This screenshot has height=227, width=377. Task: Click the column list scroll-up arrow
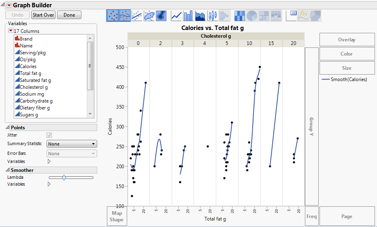[x=90, y=38]
